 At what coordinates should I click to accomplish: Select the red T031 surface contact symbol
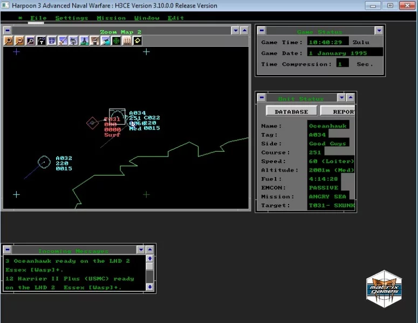(93, 123)
